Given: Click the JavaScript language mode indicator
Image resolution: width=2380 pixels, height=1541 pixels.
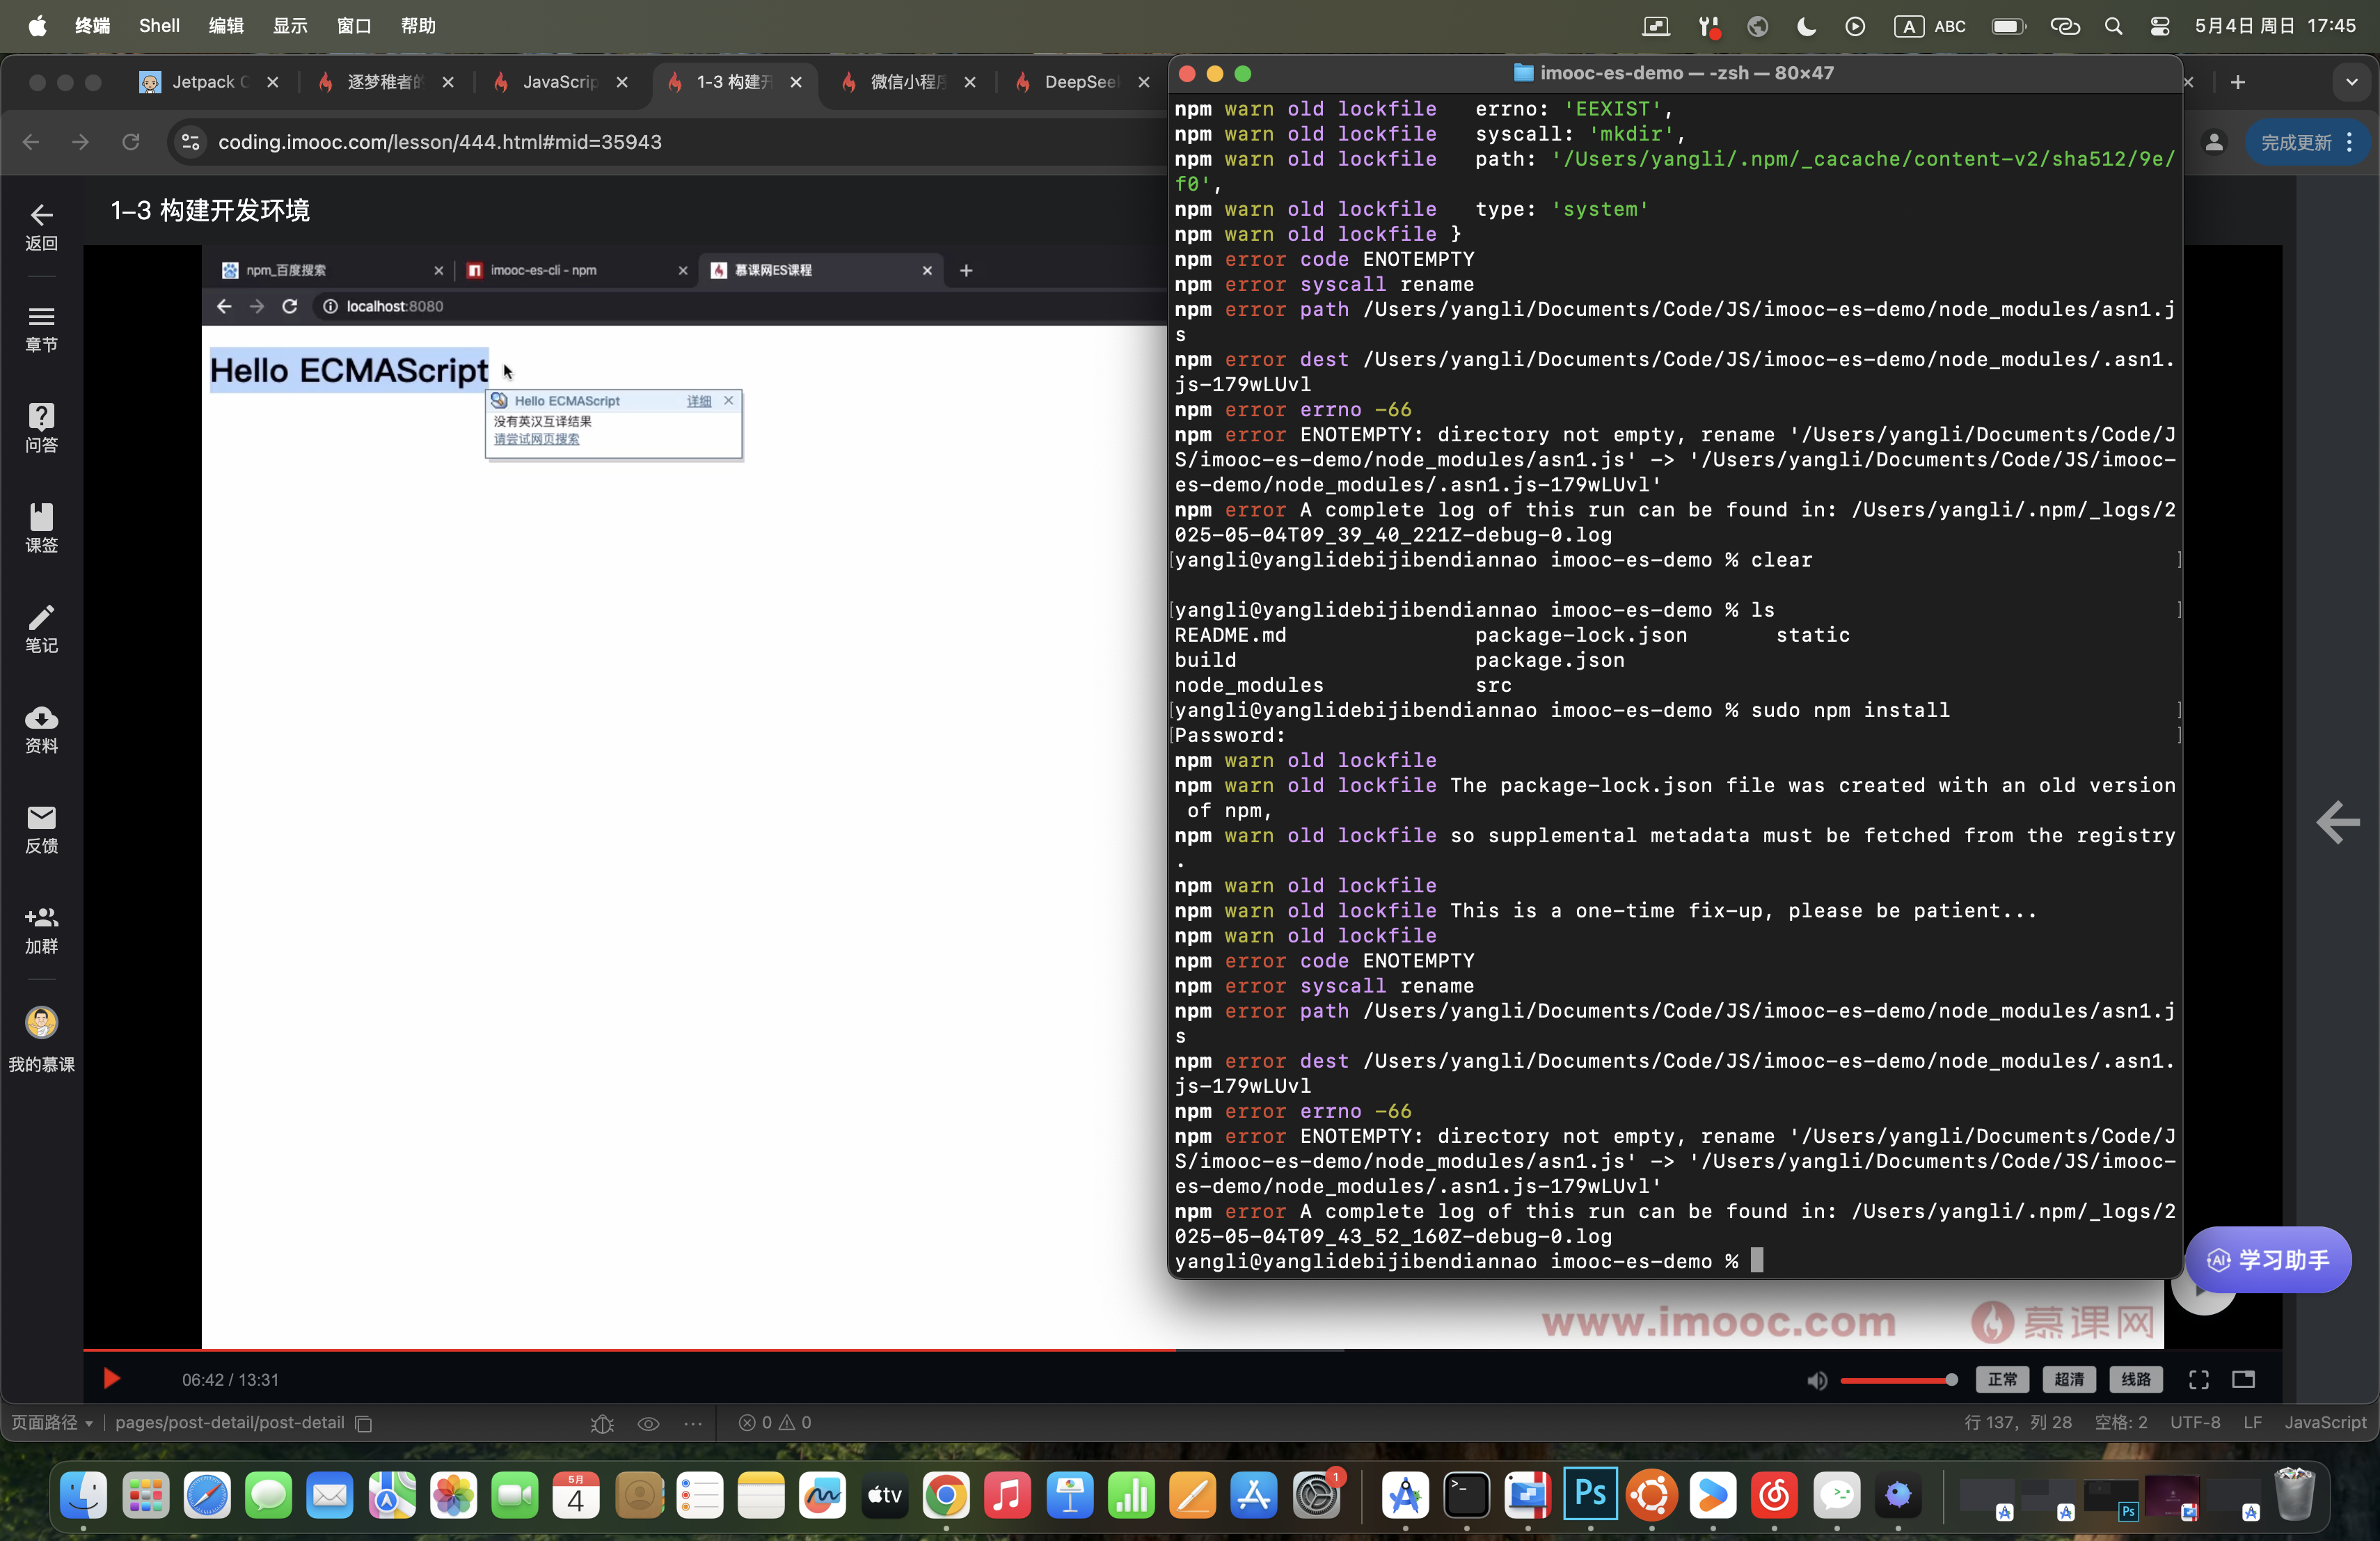Looking at the screenshot, I should point(2324,1422).
